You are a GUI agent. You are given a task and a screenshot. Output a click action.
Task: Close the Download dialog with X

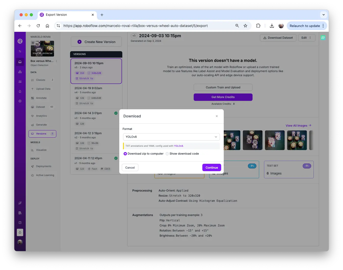pyautogui.click(x=217, y=116)
